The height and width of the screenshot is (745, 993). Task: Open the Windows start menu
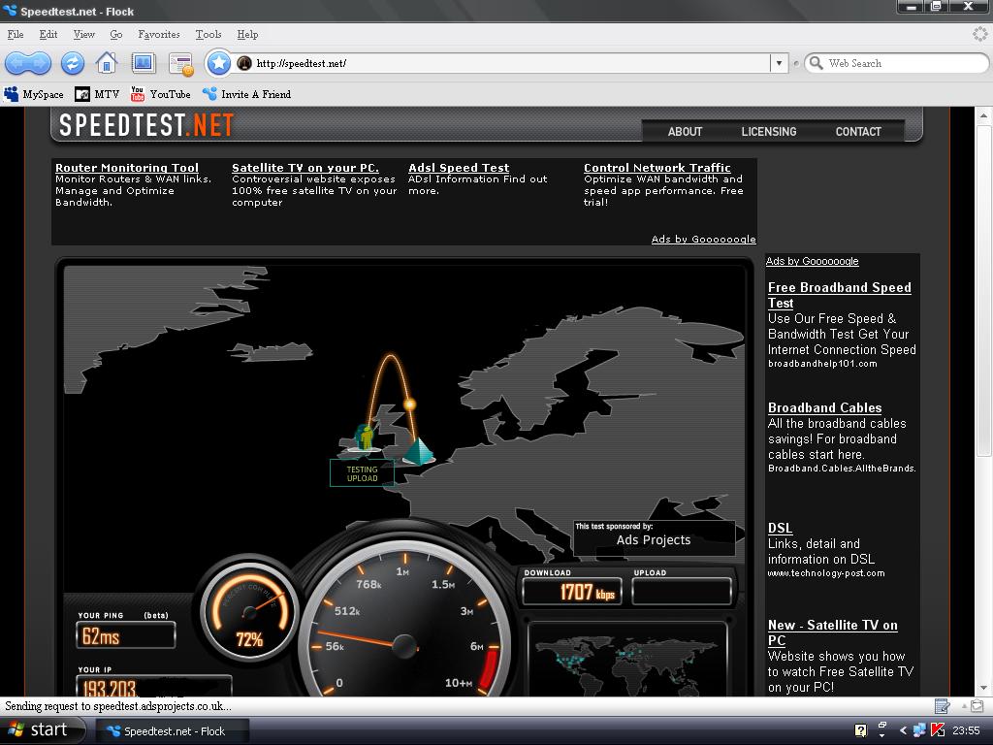[x=43, y=730]
